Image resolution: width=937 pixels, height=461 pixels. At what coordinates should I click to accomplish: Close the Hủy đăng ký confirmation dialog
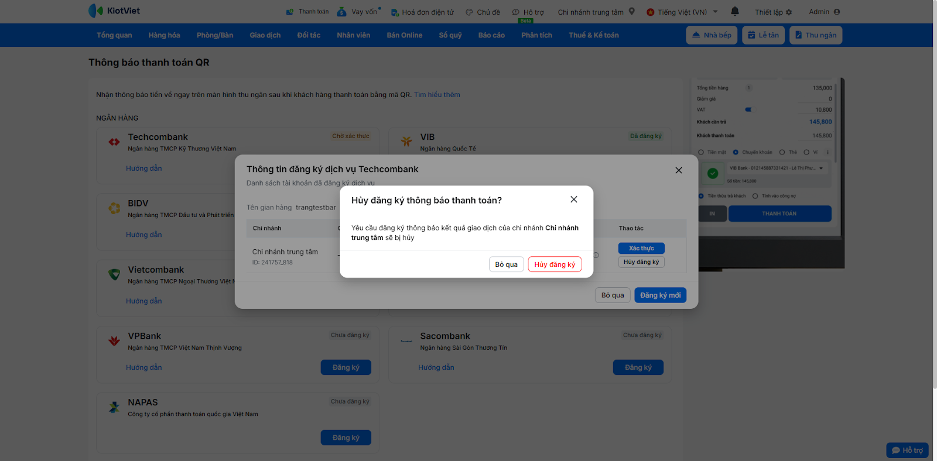click(574, 199)
